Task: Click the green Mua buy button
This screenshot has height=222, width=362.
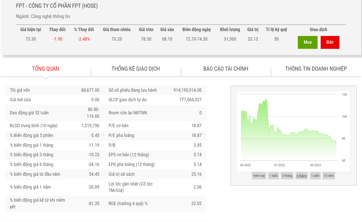Action: [308, 42]
